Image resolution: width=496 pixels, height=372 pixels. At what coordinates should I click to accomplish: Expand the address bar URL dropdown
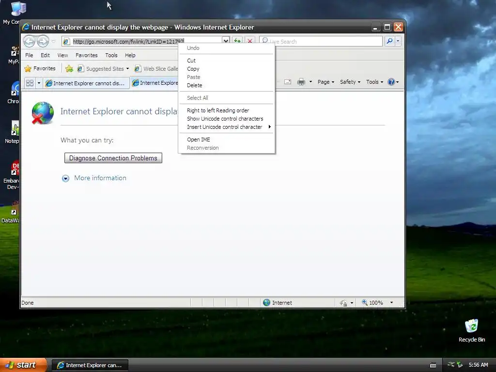point(226,41)
